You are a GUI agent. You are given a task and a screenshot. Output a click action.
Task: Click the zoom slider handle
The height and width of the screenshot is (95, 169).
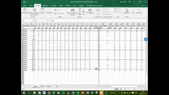pos(135,89)
